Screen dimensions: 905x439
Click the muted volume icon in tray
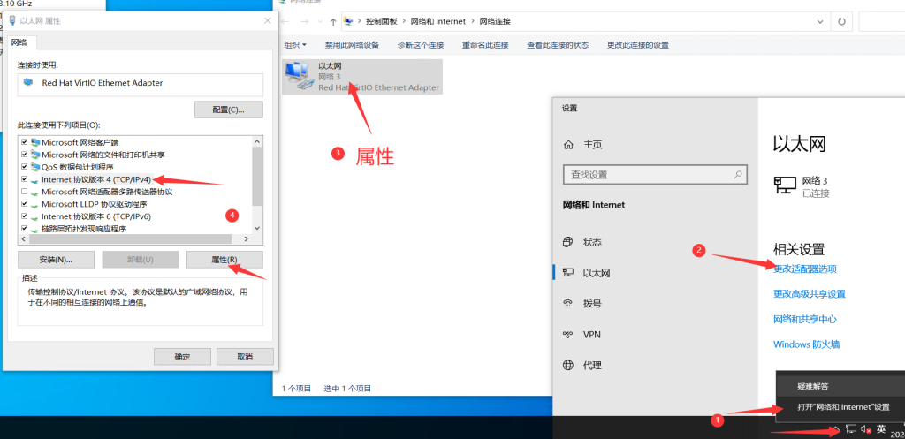[865, 428]
